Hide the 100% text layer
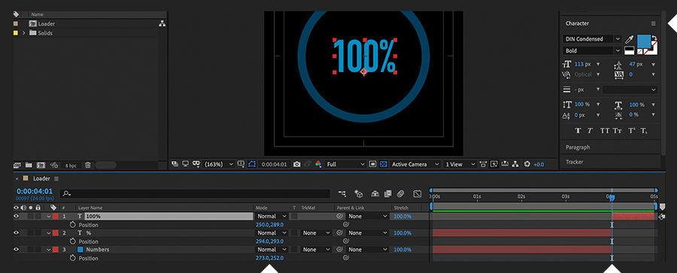Viewport: 677px width, 273px height. click(x=17, y=216)
